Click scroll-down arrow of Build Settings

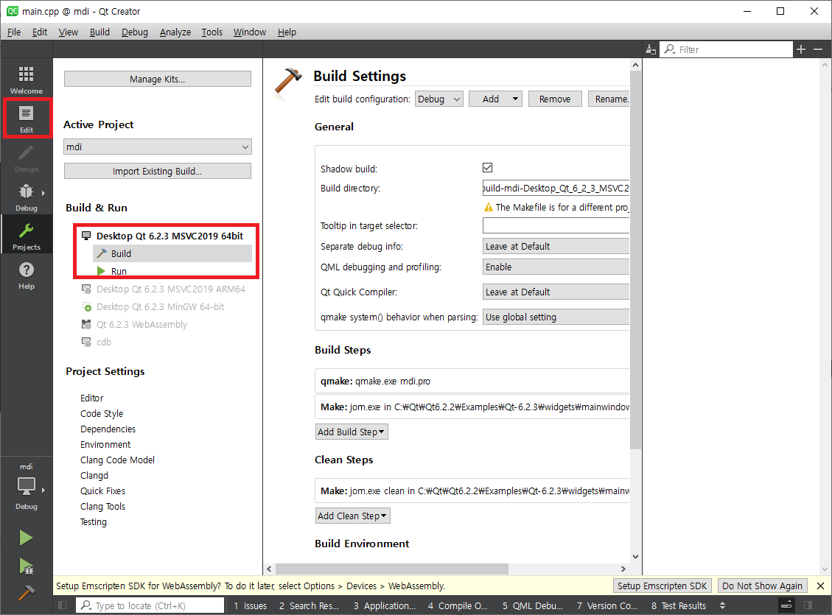pyautogui.click(x=635, y=557)
